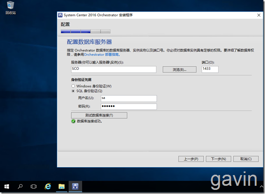The image size is (265, 194).
Task: Click the 配置数据库服务器 heading
Action: [89, 42]
